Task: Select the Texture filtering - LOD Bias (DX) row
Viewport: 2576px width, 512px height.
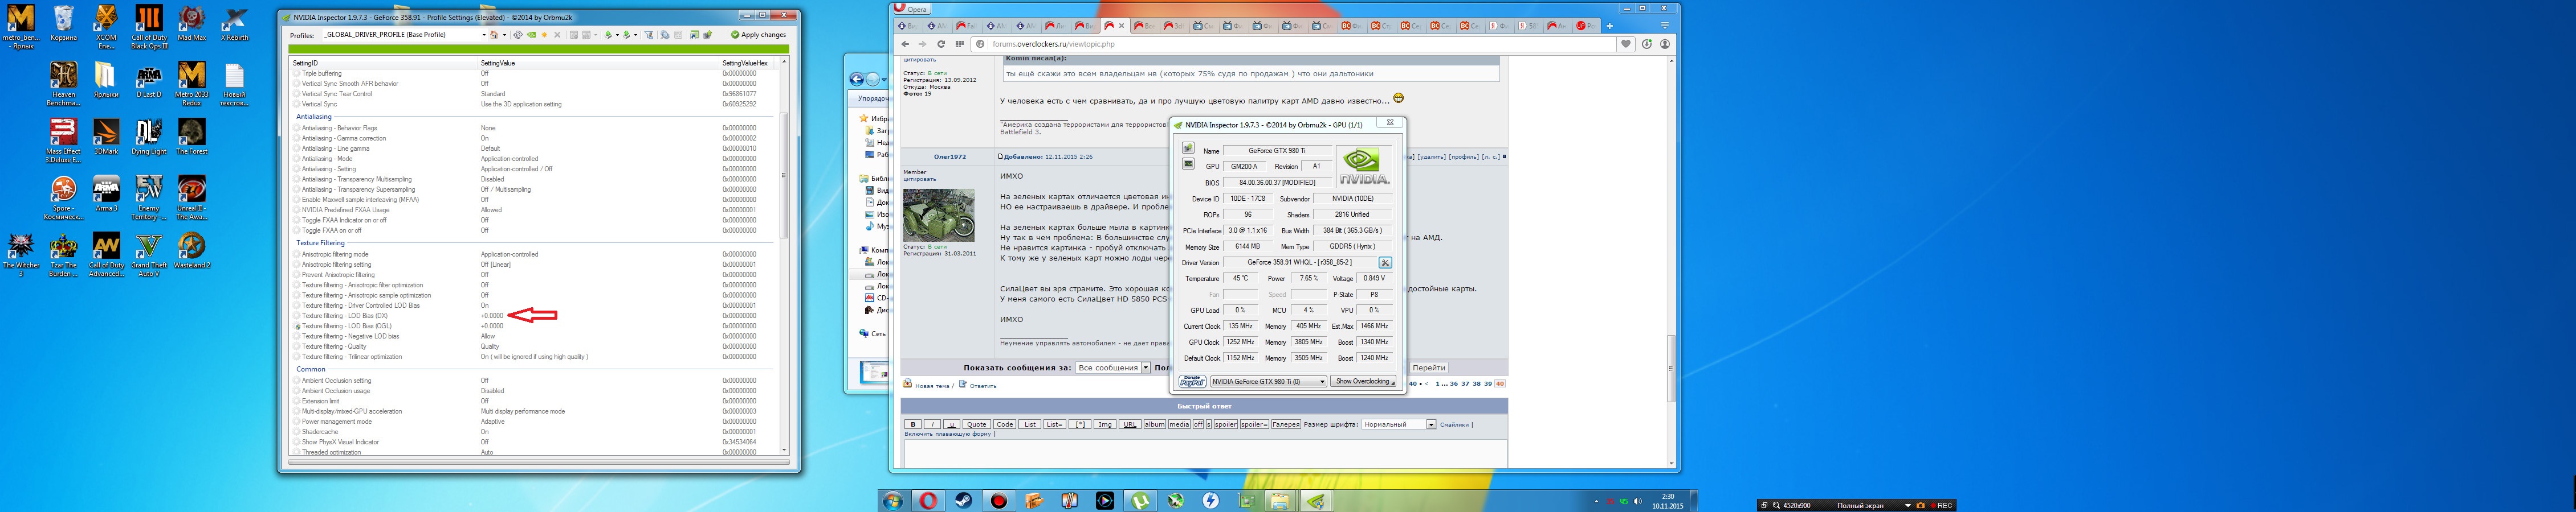Action: coord(533,315)
